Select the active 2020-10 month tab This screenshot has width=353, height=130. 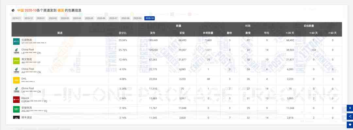(x=149, y=18)
